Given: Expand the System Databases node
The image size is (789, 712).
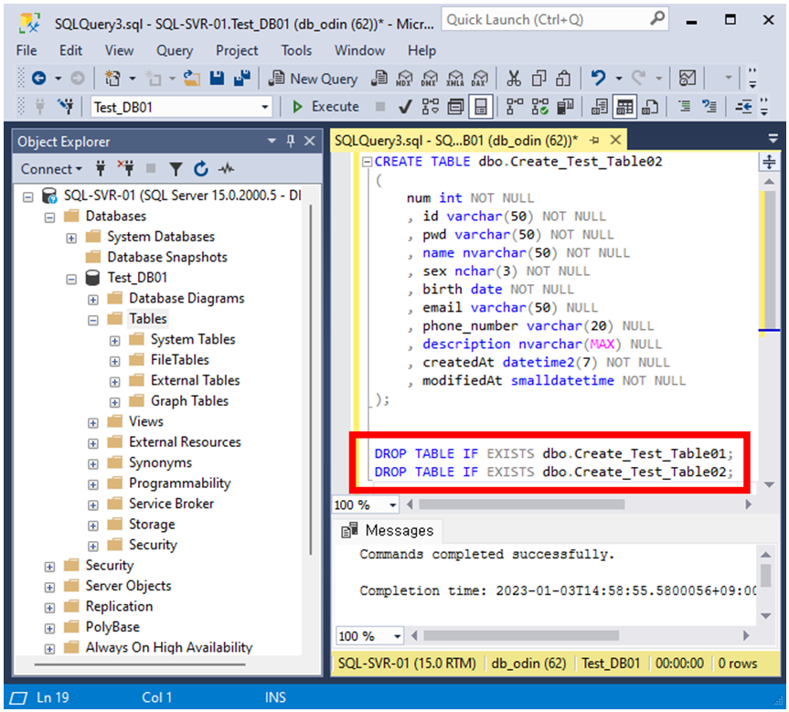Looking at the screenshot, I should [71, 238].
